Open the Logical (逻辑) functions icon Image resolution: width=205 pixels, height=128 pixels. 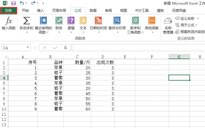click(x=71, y=20)
